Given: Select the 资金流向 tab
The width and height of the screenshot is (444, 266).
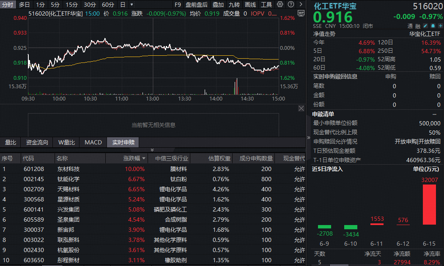Looking at the screenshot, I should coord(37,142).
